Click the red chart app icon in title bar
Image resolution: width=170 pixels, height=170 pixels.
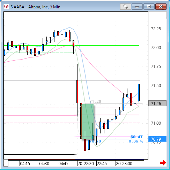[x=6, y=7]
